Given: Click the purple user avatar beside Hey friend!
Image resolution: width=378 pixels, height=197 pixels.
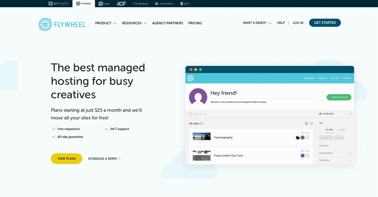Looking at the screenshot, I should click(198, 97).
